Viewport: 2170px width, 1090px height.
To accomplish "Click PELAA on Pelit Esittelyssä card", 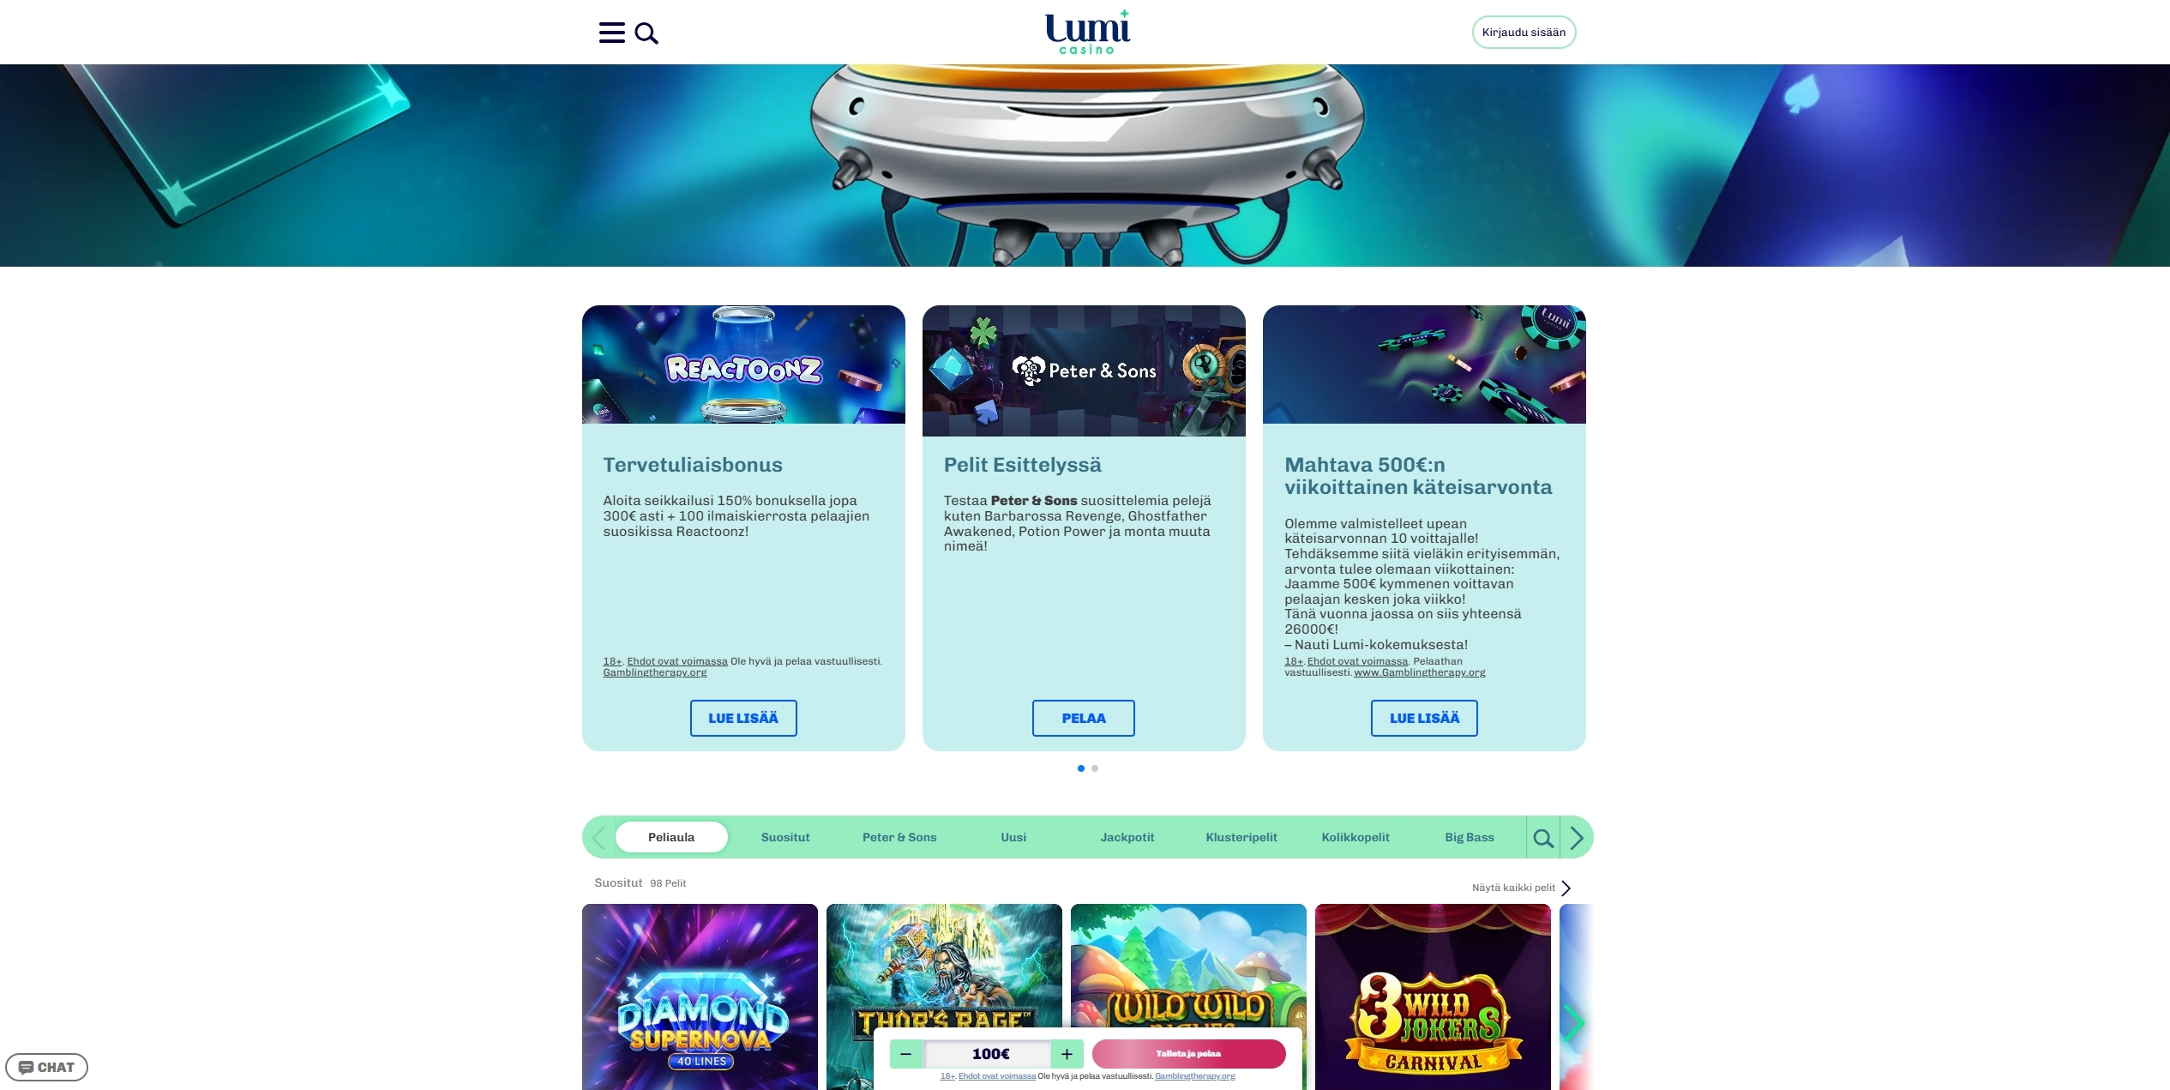I will pyautogui.click(x=1084, y=718).
